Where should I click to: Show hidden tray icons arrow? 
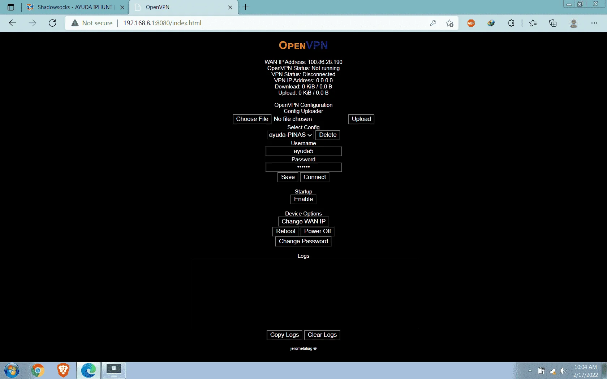pos(530,371)
